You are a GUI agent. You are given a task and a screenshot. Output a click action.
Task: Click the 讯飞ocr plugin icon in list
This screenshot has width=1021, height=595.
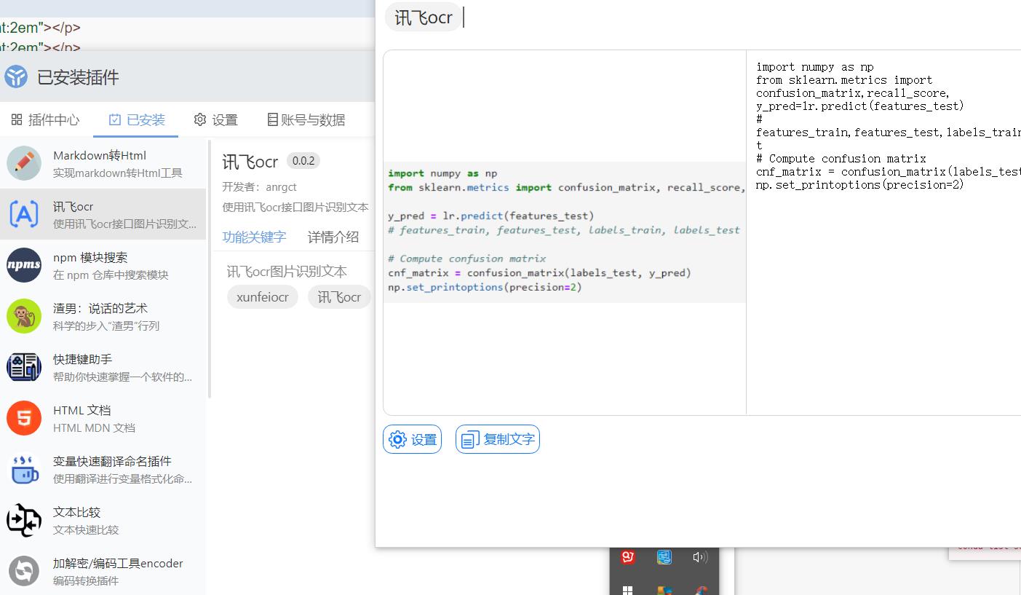pos(24,214)
